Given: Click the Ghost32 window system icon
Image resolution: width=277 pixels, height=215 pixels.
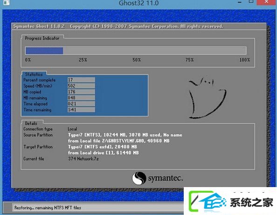Looking at the screenshot, I should 6,2.
